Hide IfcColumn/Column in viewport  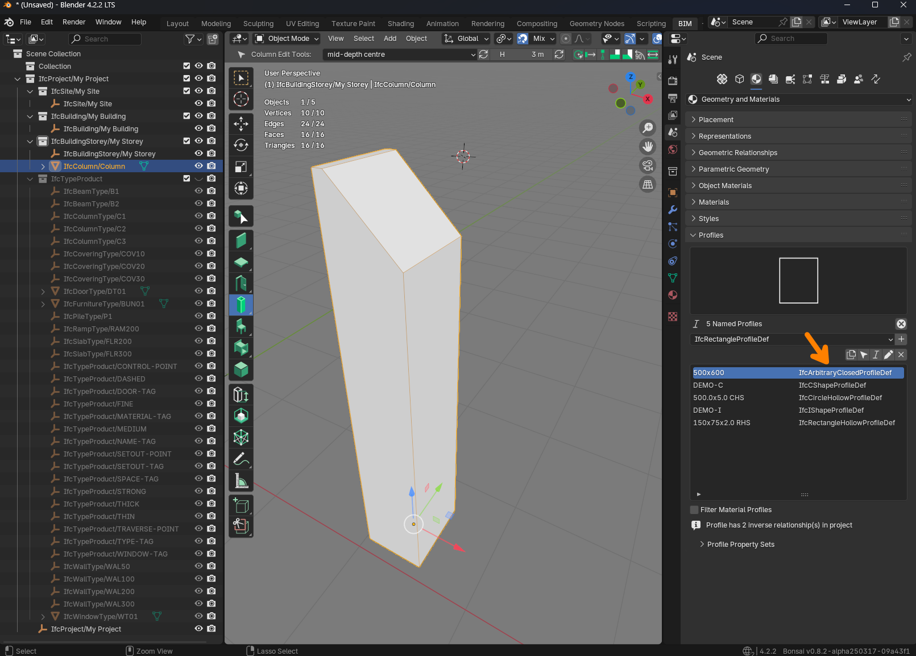click(199, 166)
